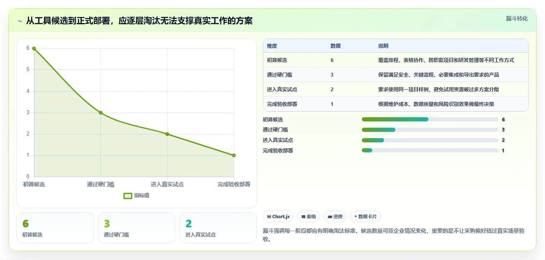Image resolution: width=545 pixels, height=260 pixels.
Task: Click the 漏斗转化 label in header
Action: tap(516, 18)
